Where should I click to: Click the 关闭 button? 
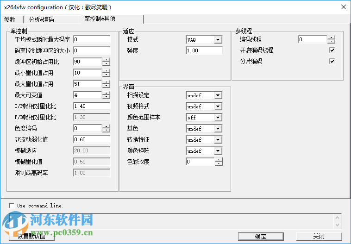319,237
